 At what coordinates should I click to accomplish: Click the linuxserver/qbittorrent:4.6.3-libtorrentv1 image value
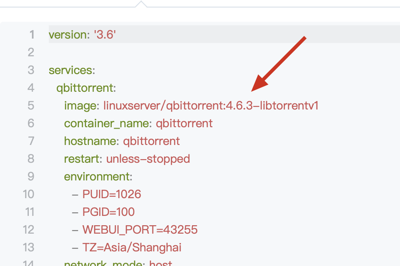211,106
